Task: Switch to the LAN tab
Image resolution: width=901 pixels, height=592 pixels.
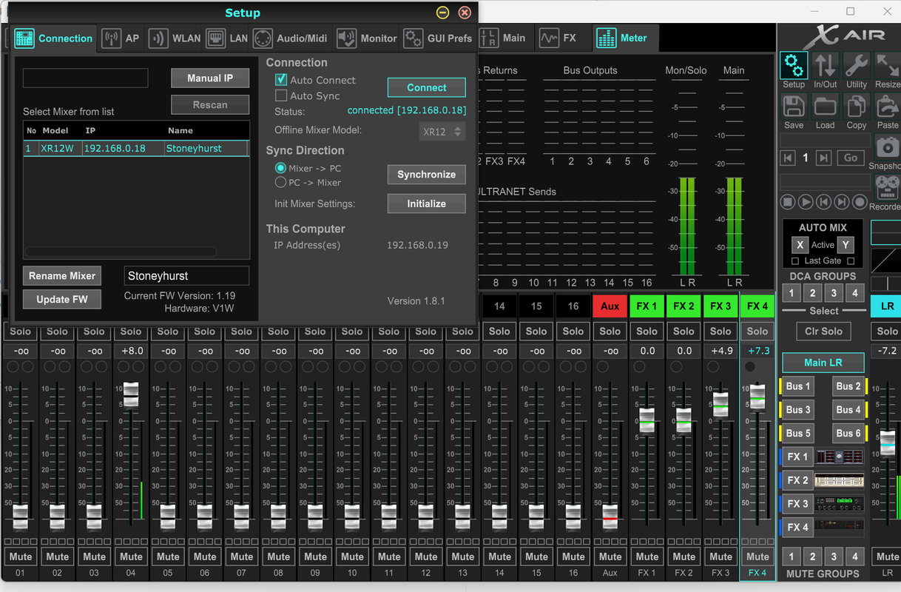Action: (x=226, y=38)
